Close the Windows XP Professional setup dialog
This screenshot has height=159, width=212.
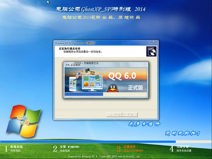click(153, 42)
